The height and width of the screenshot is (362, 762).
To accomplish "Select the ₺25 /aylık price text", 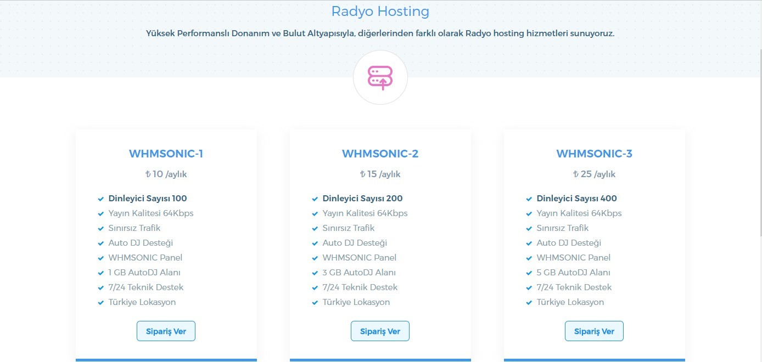I will 594,174.
